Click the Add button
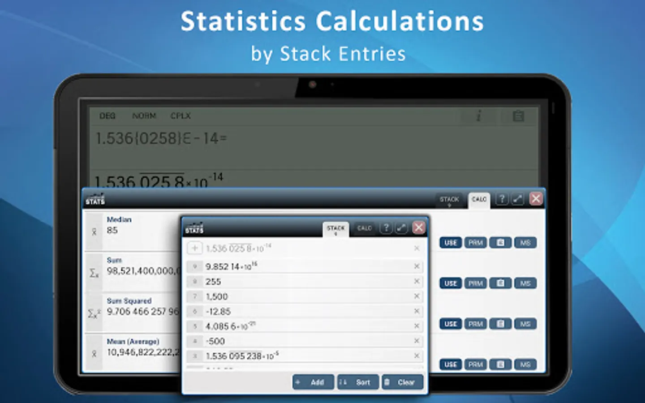 click(313, 382)
